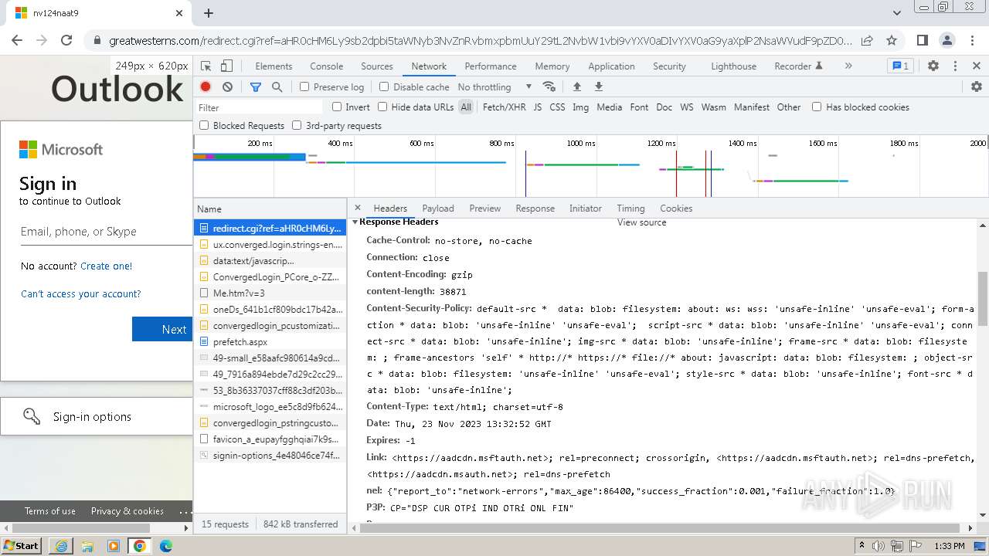Open the Preview tab of request
989x556 pixels.
(484, 208)
